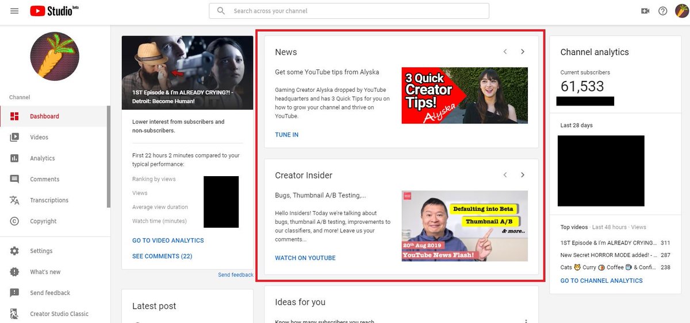Open top video 'Cats Curry Coffee'

(x=607, y=267)
